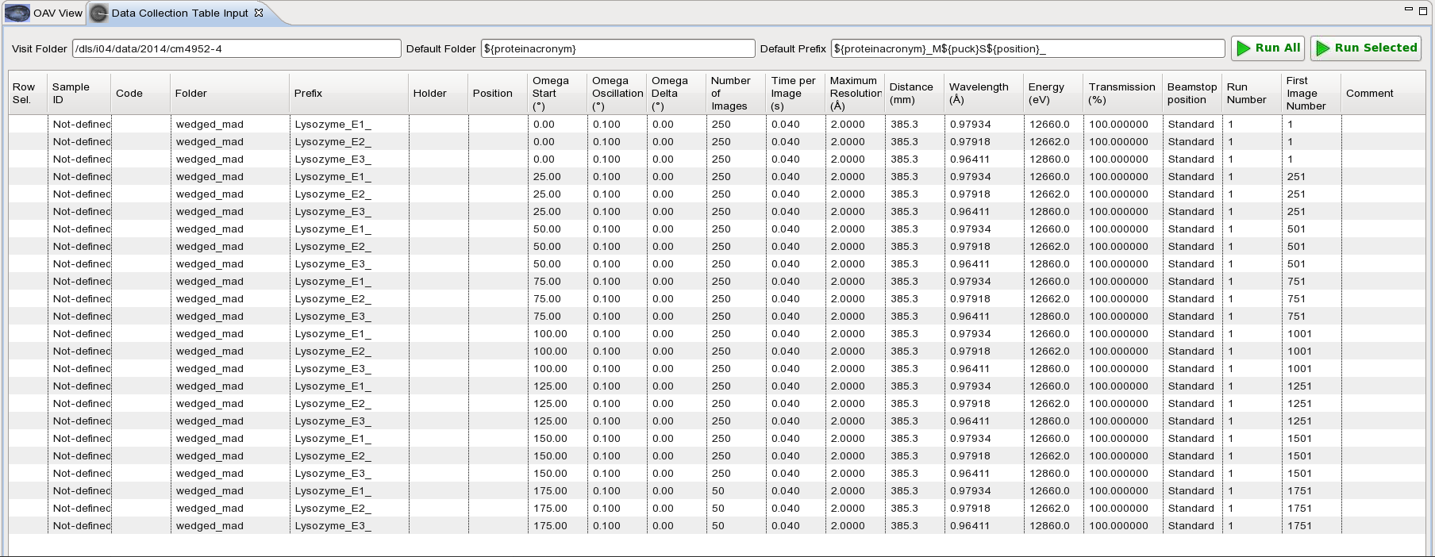Click Omega Oscillation 0.100 in the first row
1435x557 pixels.
click(x=606, y=125)
